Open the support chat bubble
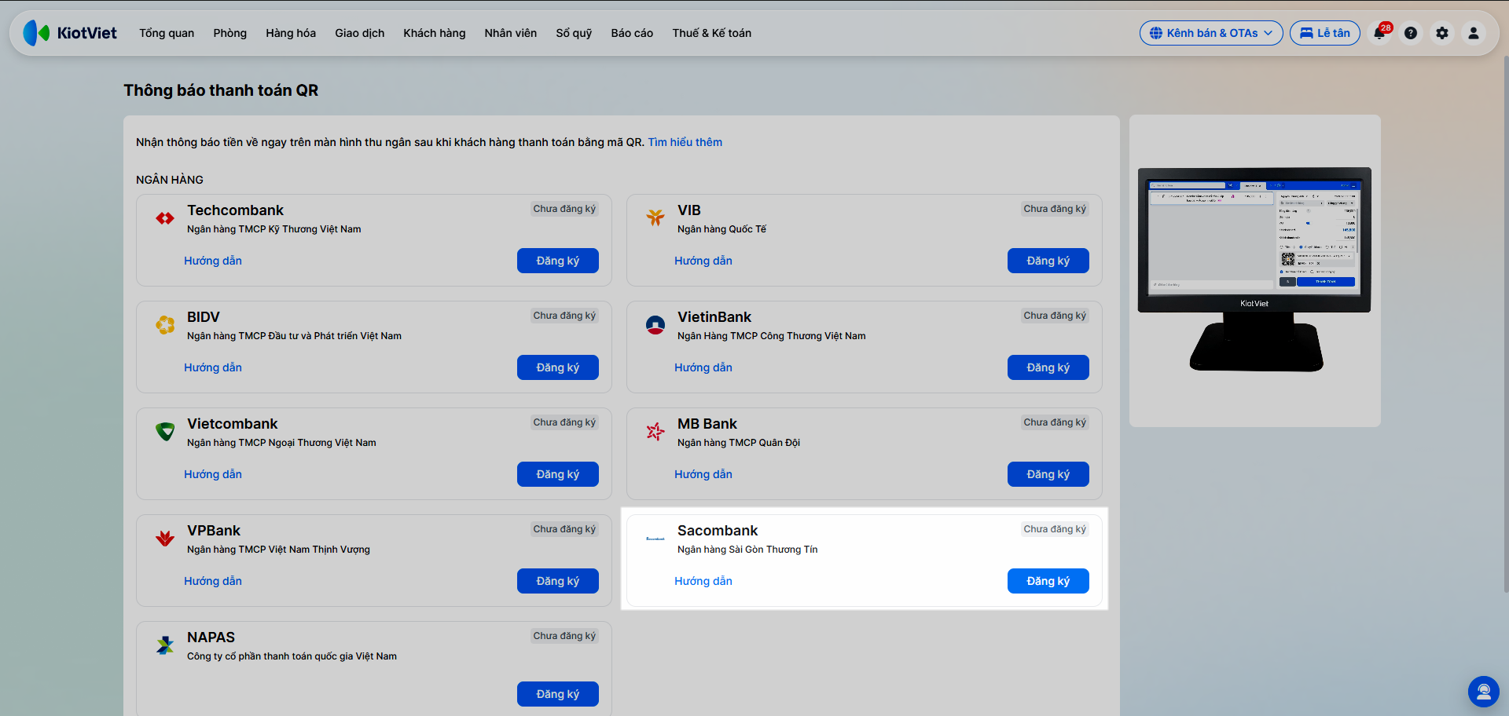 click(1484, 692)
